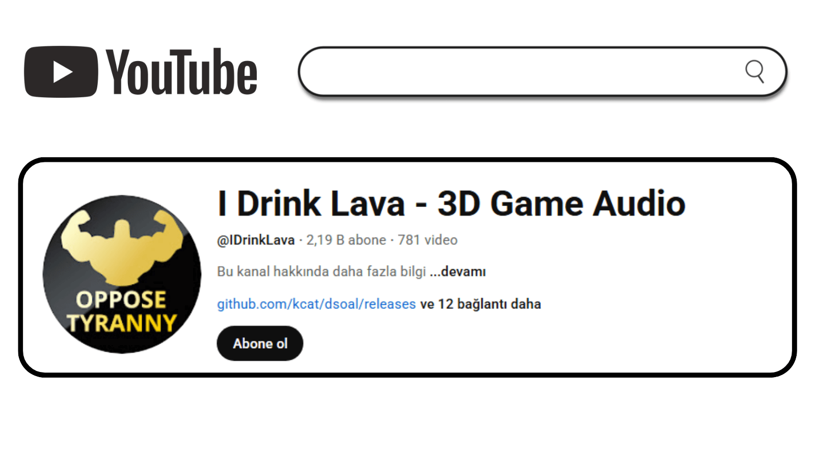Click the 2,19 B abone subscriber count
Image resolution: width=815 pixels, height=458 pixels.
346,240
